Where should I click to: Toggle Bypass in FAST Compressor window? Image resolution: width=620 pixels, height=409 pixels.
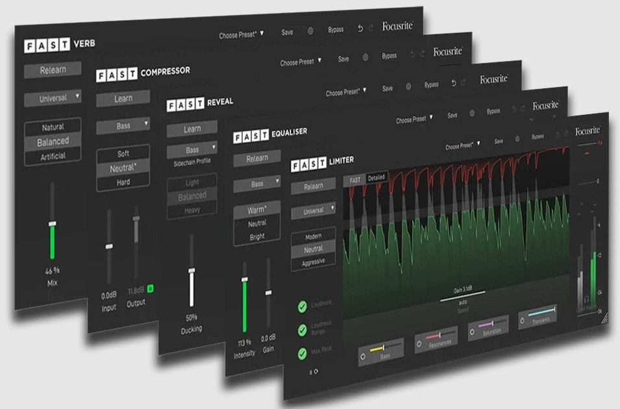(x=389, y=56)
